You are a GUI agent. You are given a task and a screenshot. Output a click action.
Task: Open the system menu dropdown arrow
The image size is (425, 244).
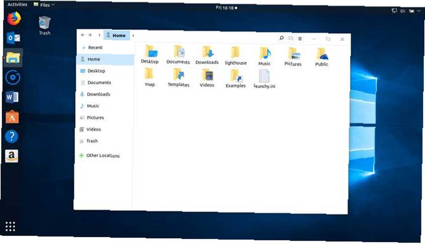pyautogui.click(x=419, y=11)
